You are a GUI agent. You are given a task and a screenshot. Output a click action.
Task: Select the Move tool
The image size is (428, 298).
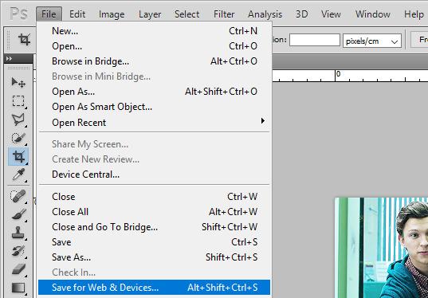point(18,83)
